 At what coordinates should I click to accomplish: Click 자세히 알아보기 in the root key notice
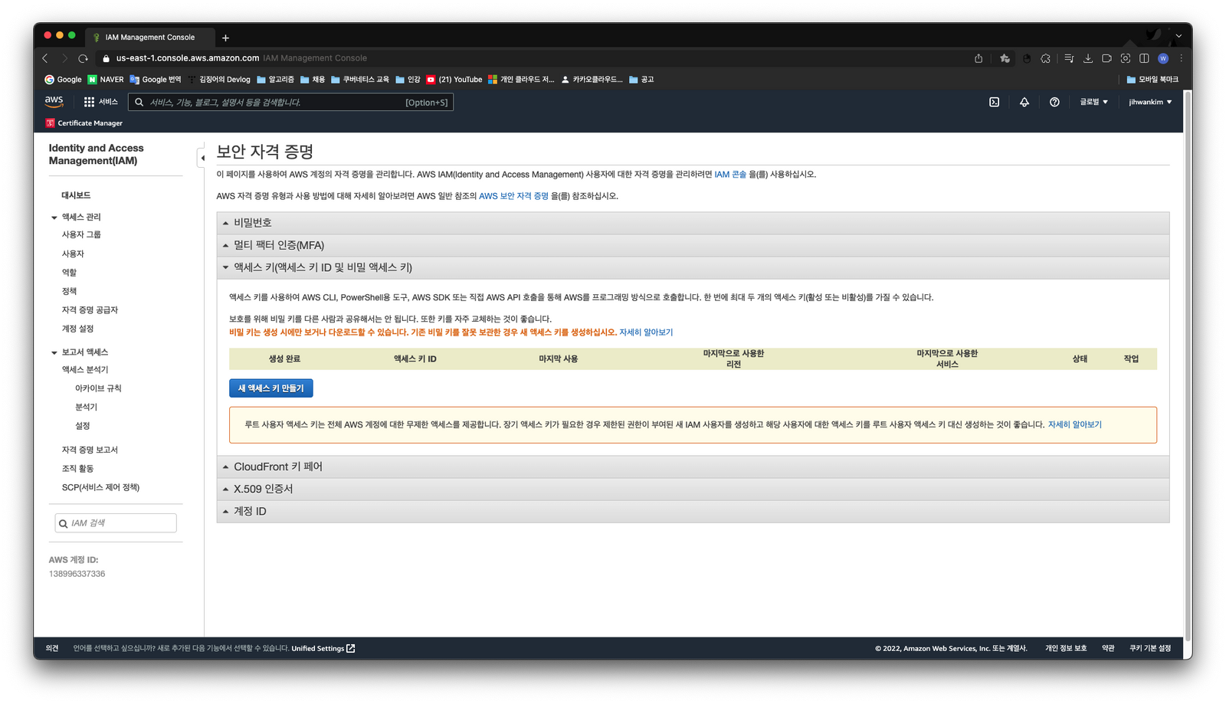pos(1074,424)
